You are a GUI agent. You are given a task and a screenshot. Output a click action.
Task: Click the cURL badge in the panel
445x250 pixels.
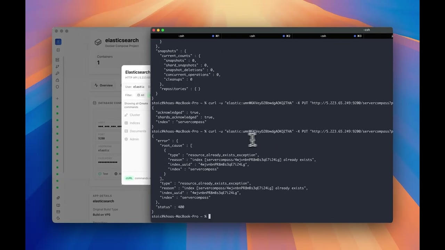pyautogui.click(x=129, y=178)
